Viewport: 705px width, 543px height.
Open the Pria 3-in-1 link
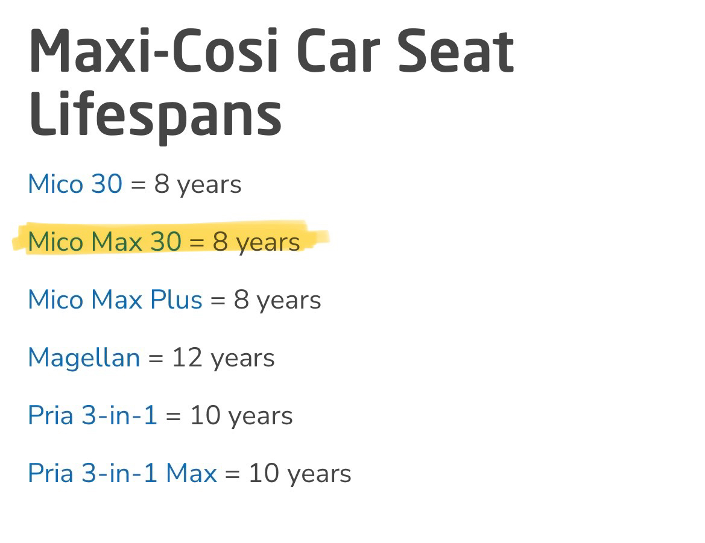(93, 415)
